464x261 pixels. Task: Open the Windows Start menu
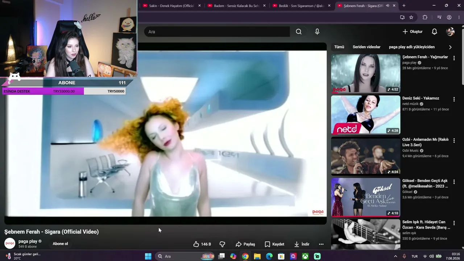[x=148, y=256]
